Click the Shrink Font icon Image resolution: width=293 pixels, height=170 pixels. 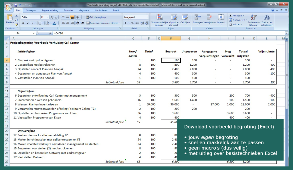pyautogui.click(x=56, y=17)
